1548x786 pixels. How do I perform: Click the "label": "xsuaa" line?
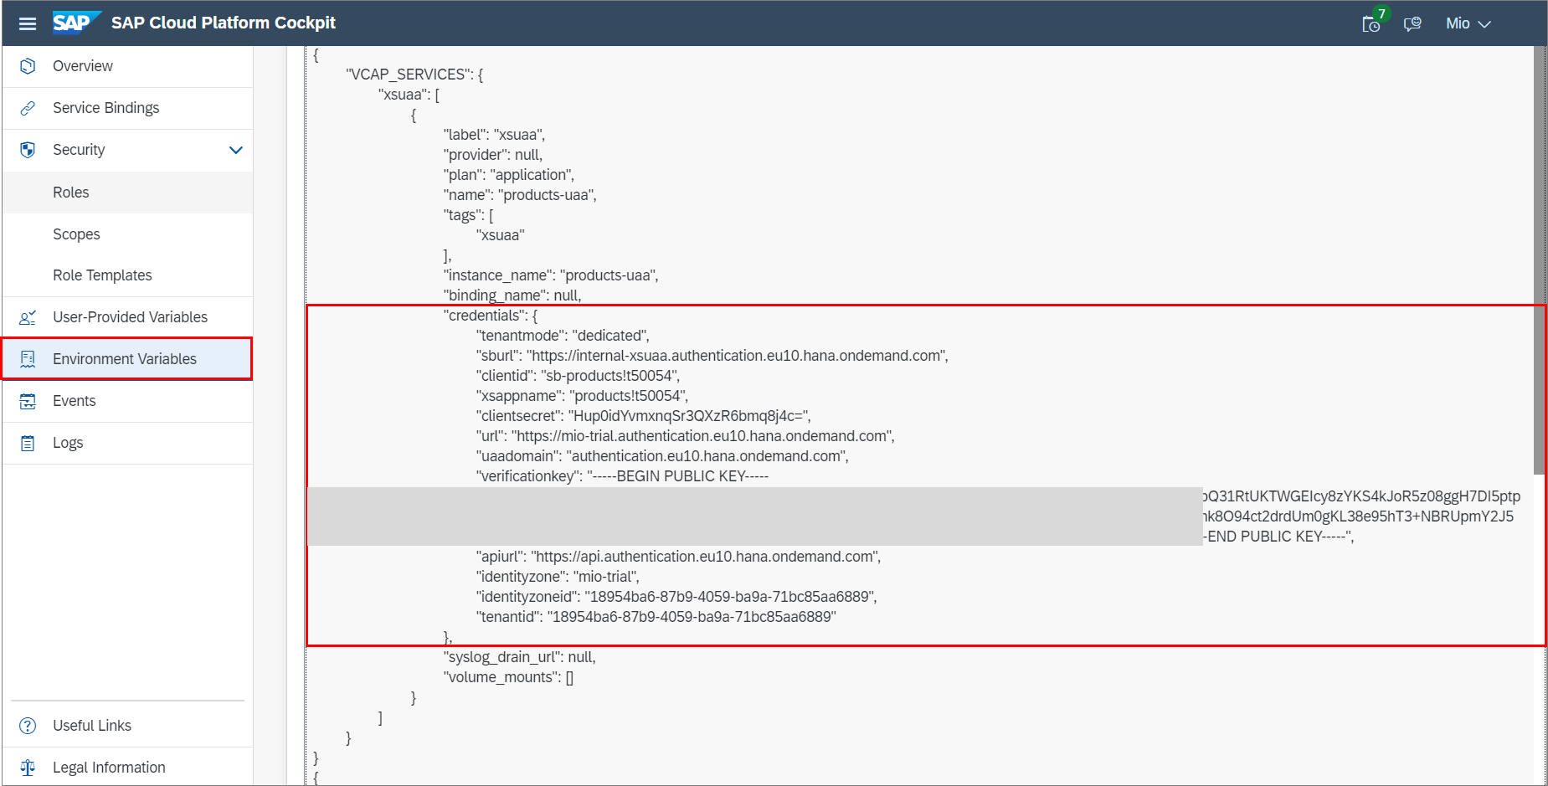coord(494,135)
